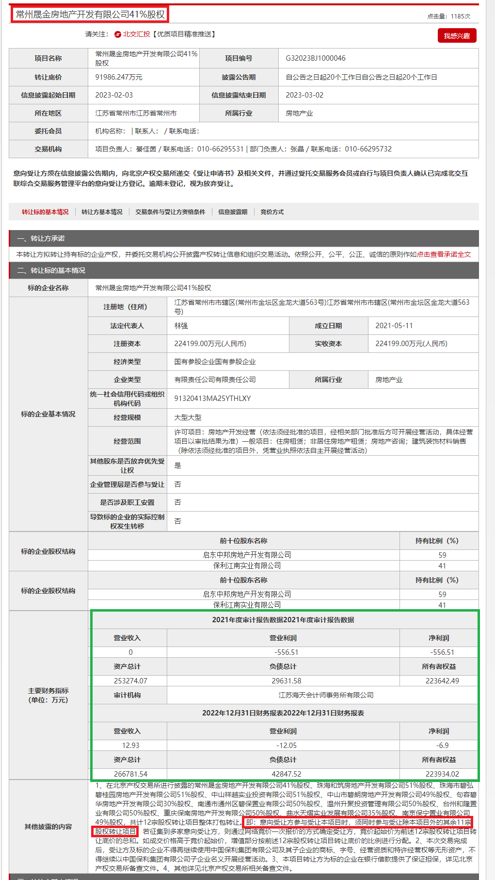
Task: Click the business scale value 大型大型
Action: pos(188,417)
